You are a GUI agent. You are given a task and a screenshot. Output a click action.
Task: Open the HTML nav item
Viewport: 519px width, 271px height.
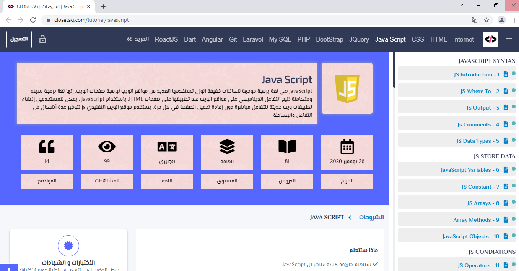click(x=439, y=39)
